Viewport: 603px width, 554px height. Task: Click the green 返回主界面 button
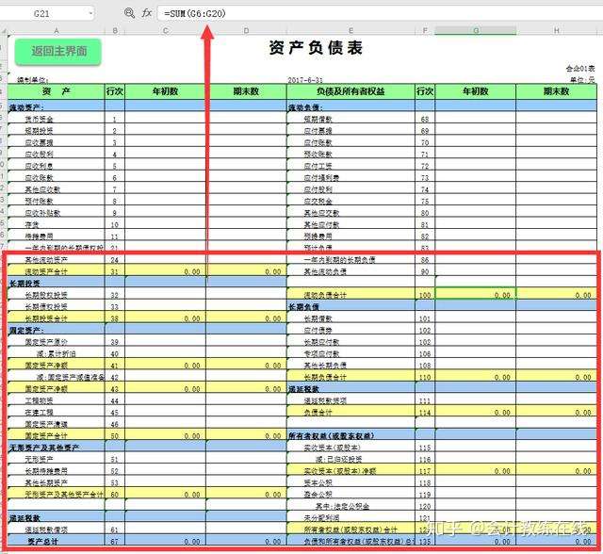[x=58, y=51]
